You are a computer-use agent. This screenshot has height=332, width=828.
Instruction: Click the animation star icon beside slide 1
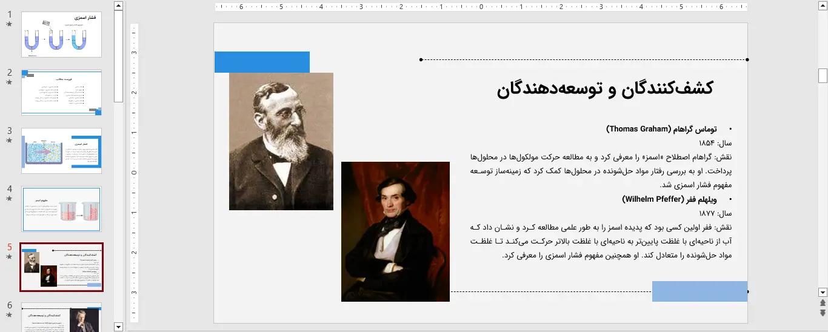tap(9, 24)
